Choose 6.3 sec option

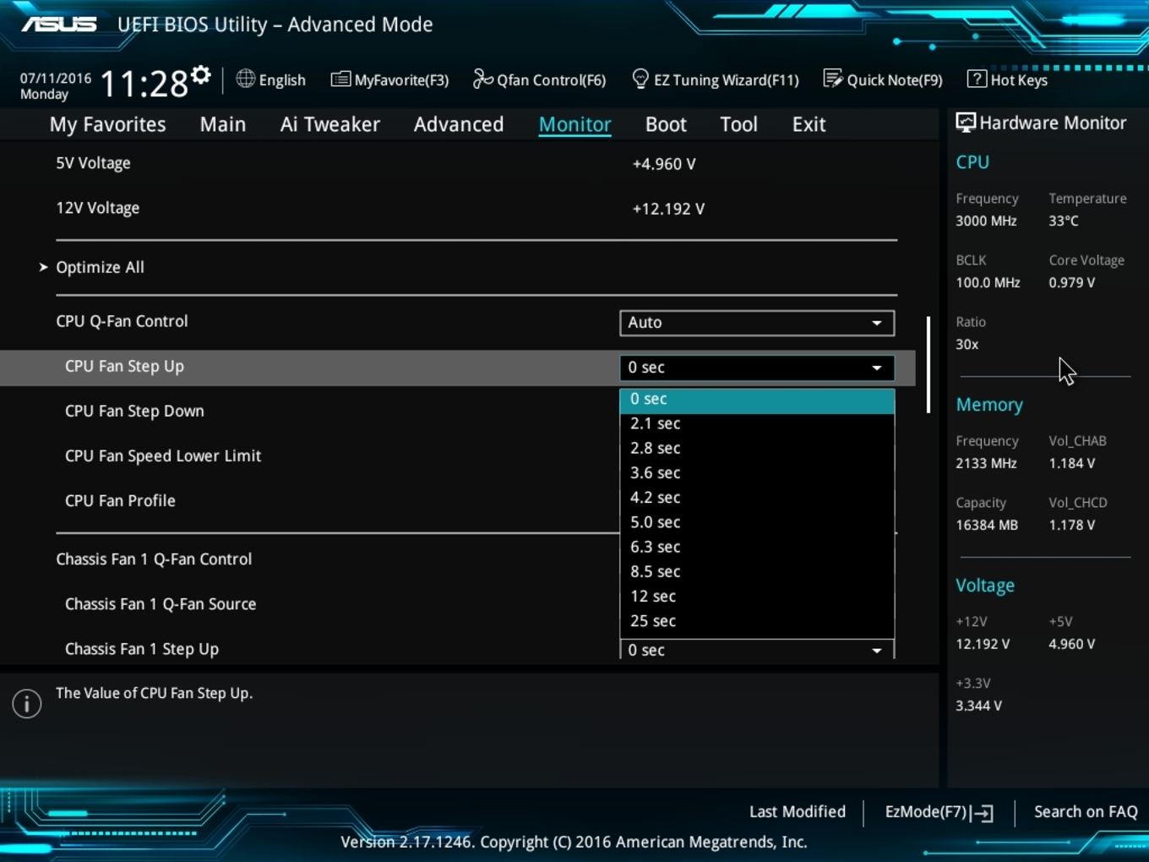757,547
